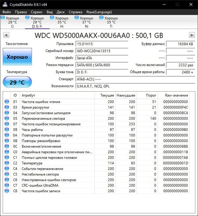Click the Атрибут column header
The height and width of the screenshot is (216, 198).
click(57, 95)
